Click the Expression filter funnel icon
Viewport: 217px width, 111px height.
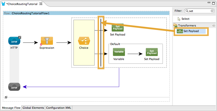point(47,40)
